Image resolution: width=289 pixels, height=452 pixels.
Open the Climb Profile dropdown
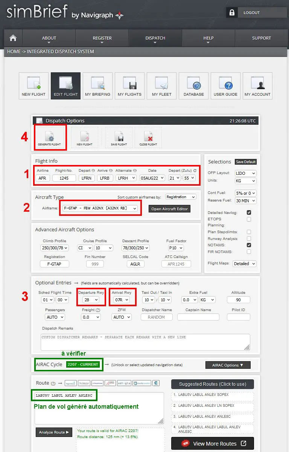(x=54, y=248)
